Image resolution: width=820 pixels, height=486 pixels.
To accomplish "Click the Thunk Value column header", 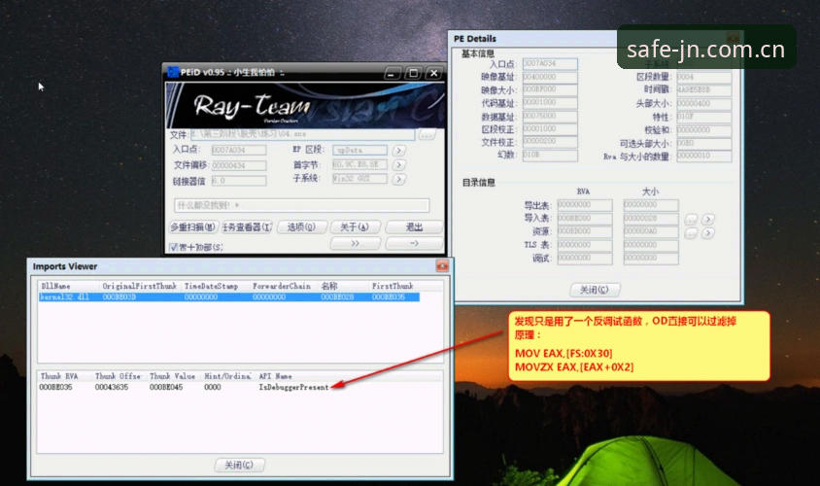I will tap(172, 376).
